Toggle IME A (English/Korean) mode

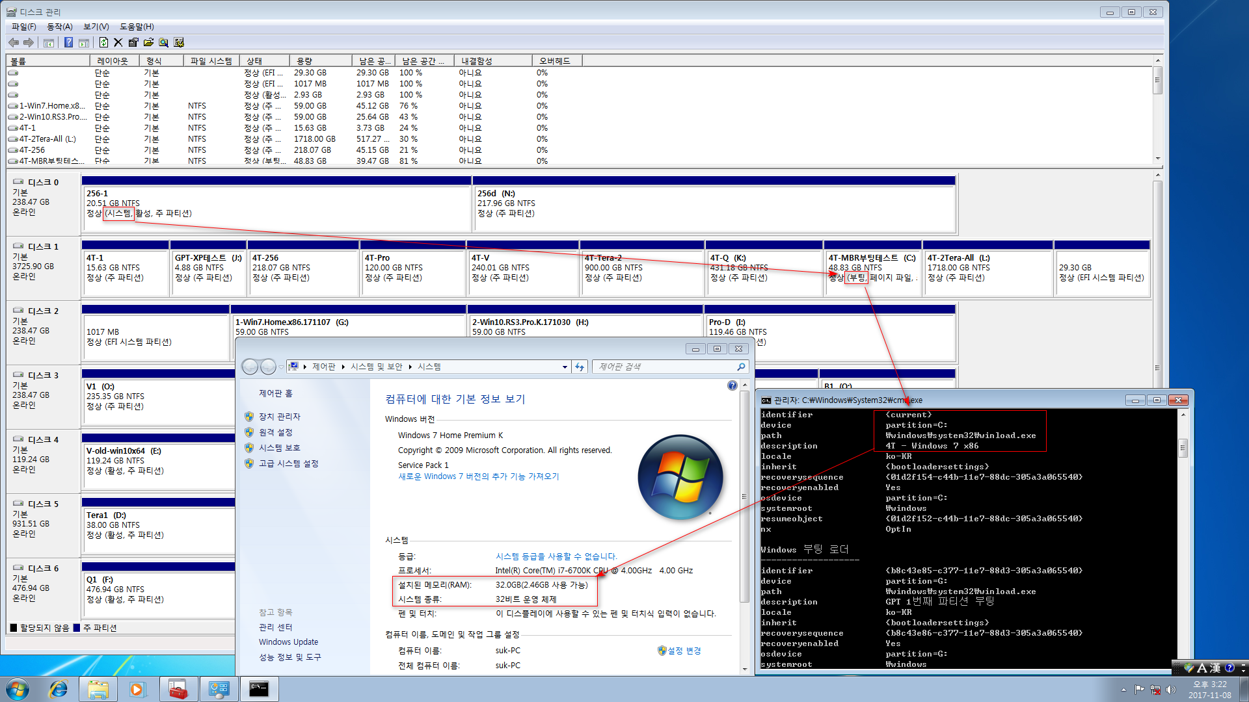pos(1202,668)
